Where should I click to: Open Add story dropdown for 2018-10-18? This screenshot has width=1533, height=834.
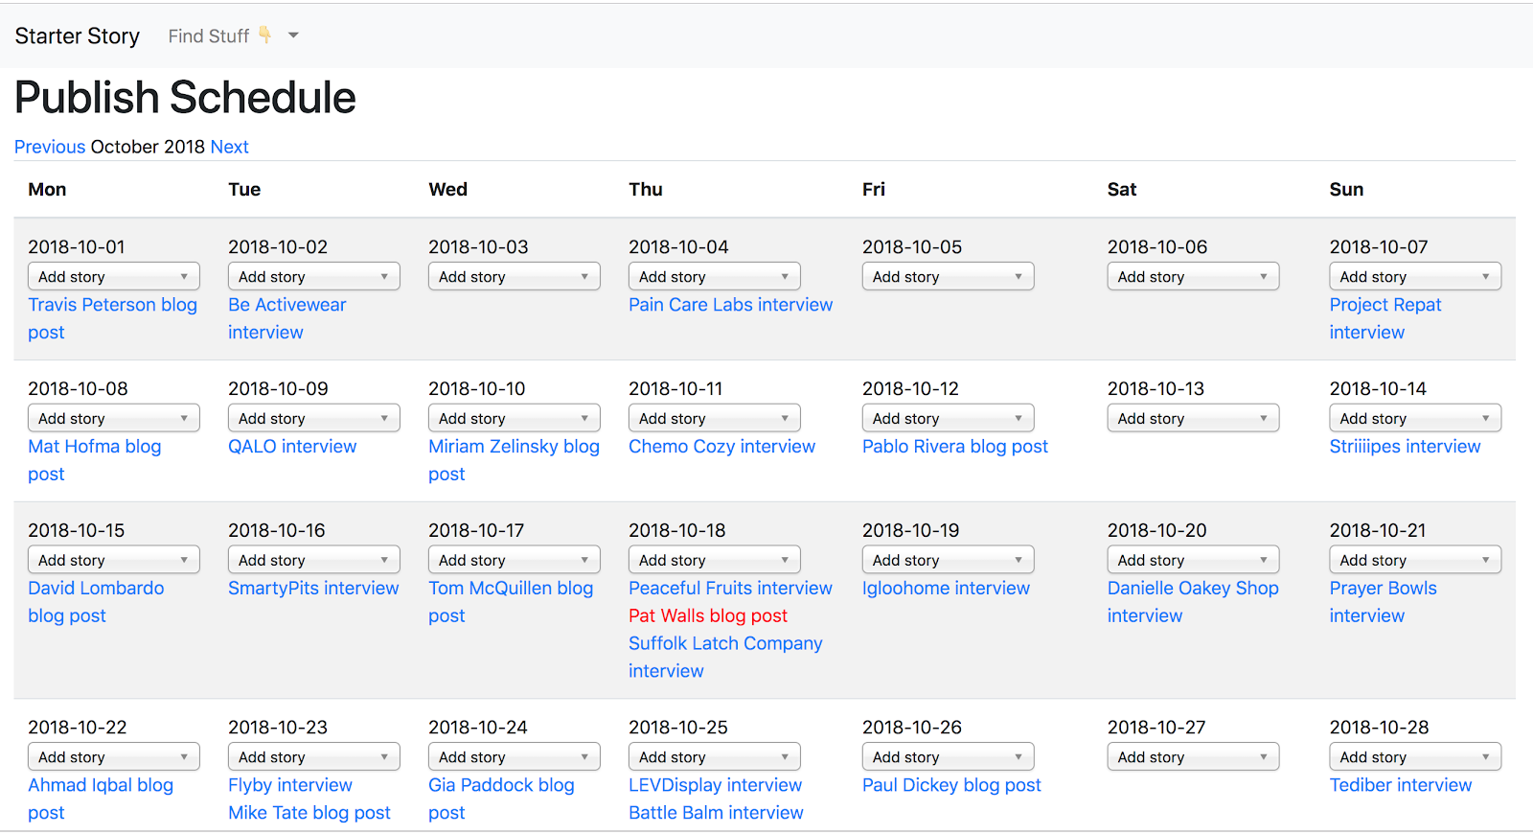click(x=715, y=560)
